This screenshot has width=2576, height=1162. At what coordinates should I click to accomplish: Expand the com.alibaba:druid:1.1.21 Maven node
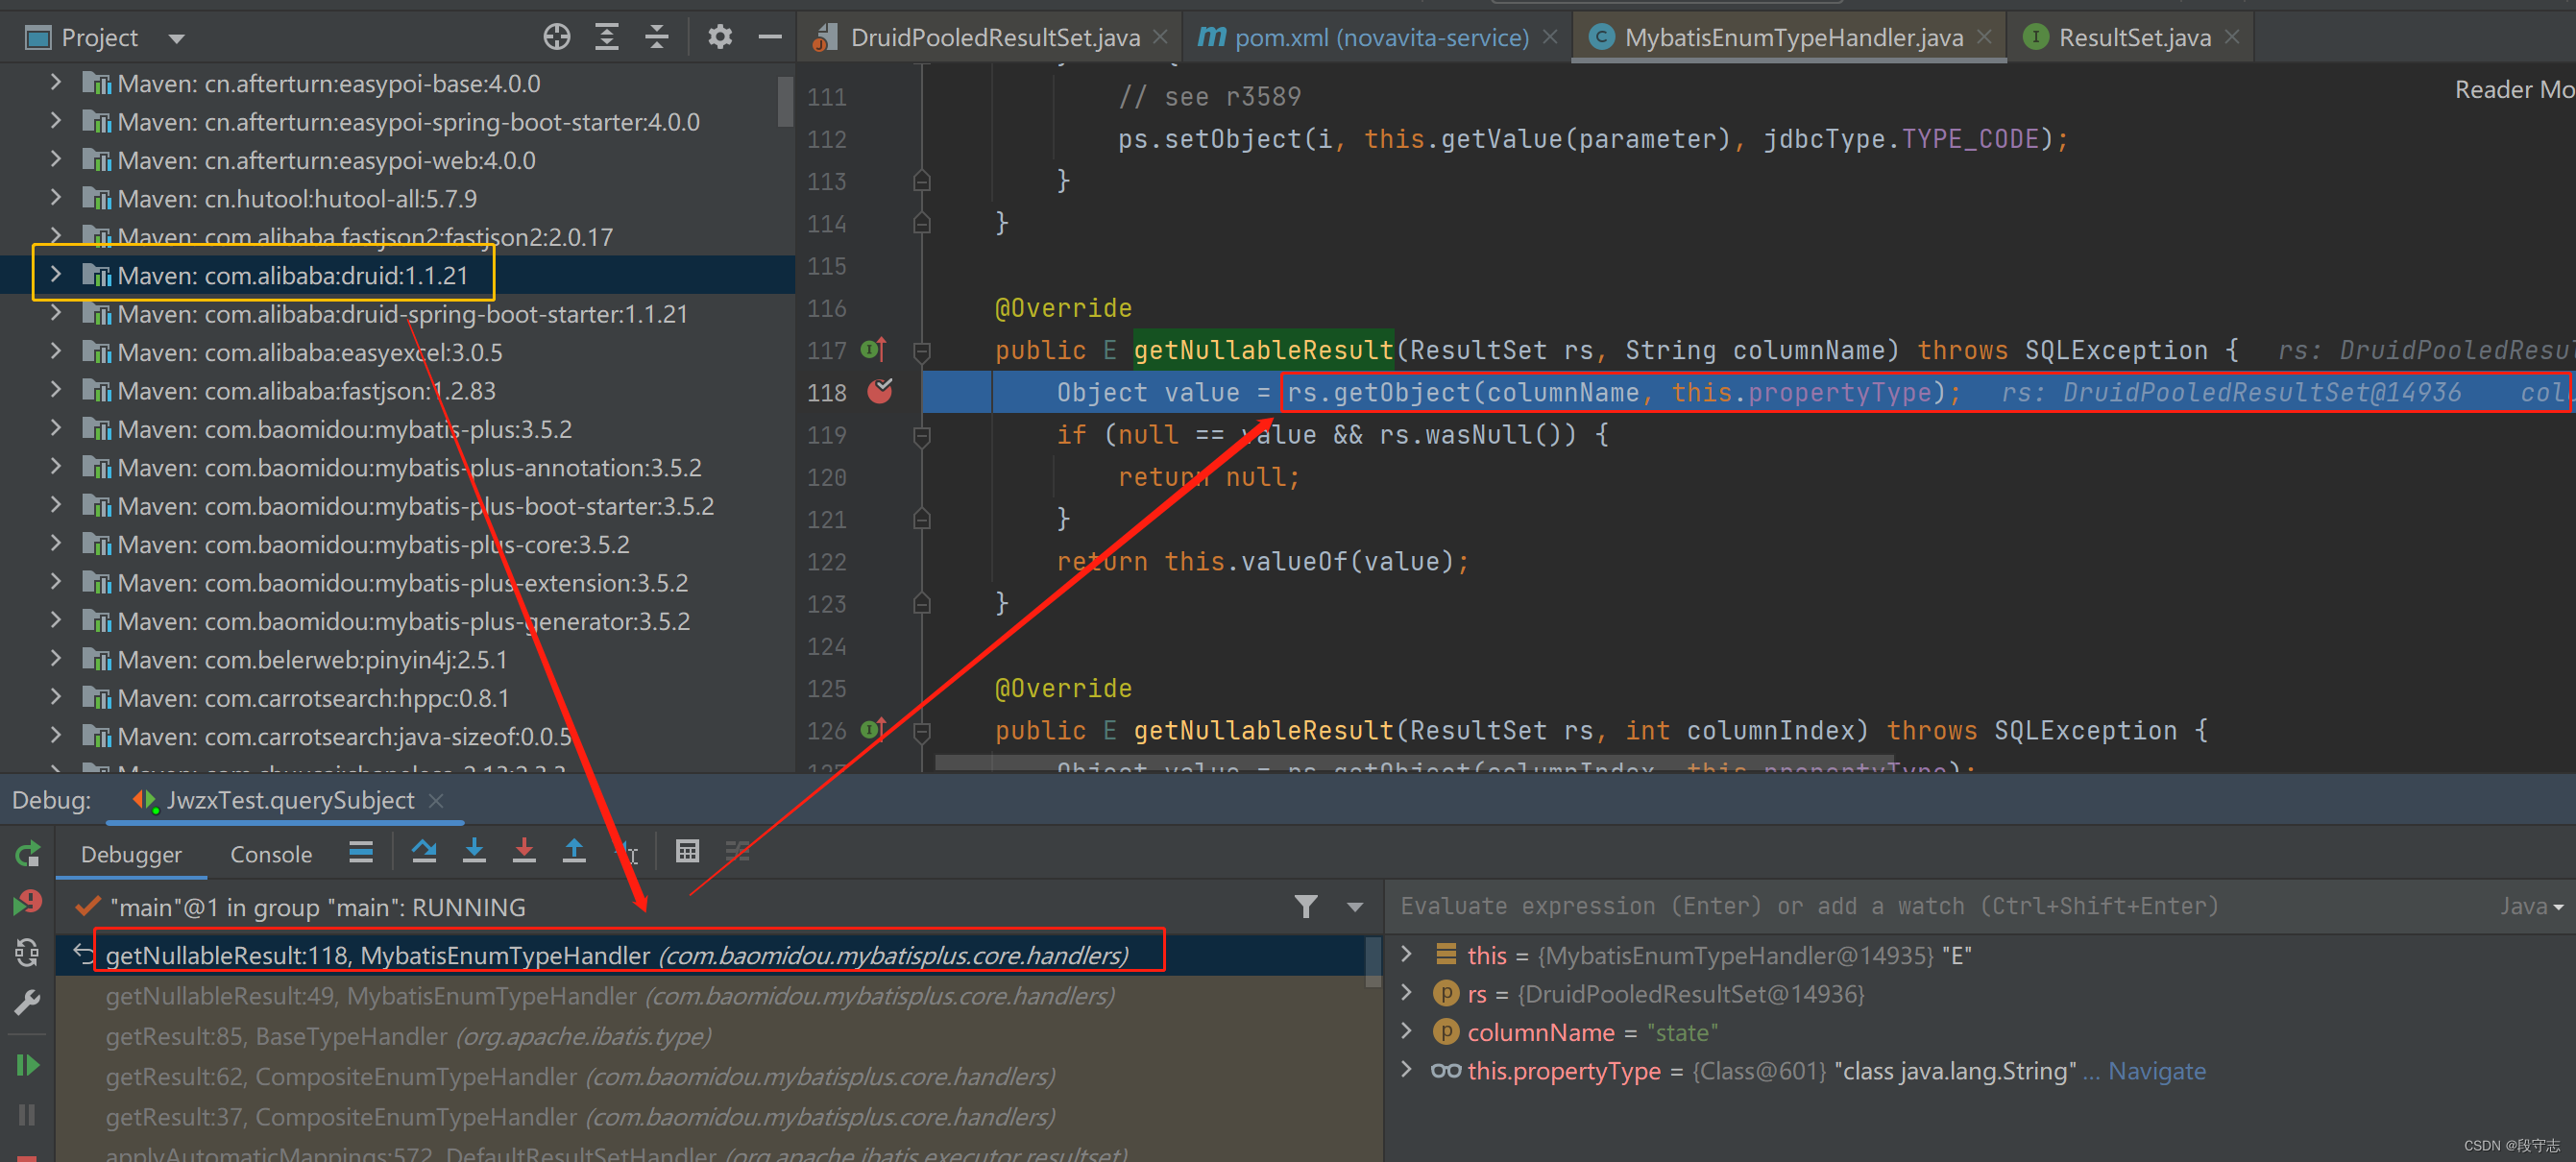[x=57, y=275]
